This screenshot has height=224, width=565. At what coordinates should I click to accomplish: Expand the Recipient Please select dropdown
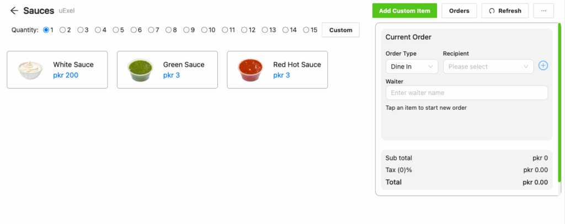[x=488, y=67]
